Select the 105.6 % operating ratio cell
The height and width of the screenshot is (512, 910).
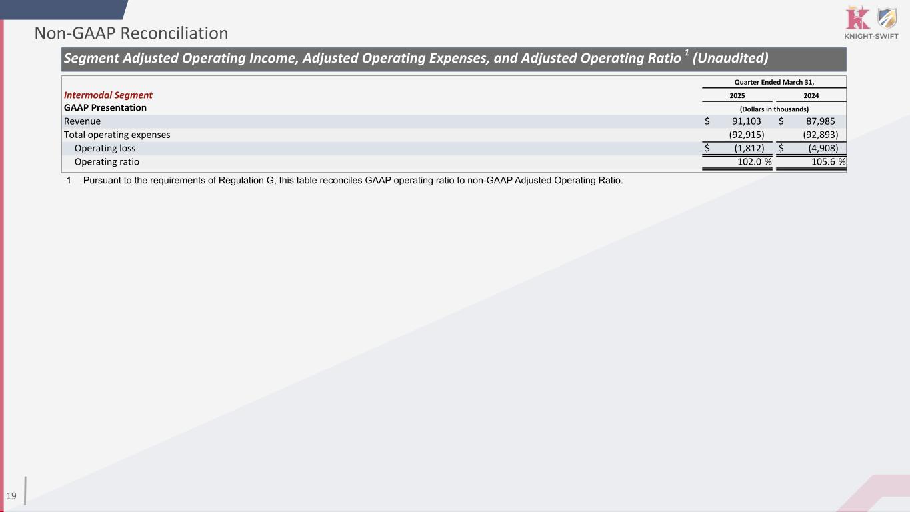825,162
